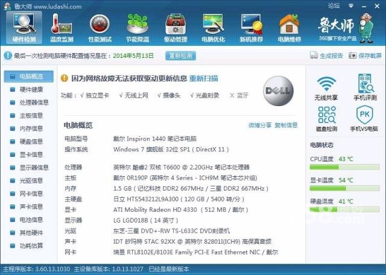Image resolution: width=386 pixels, height=275 pixels.
Task: Open the 电脑优化 PC optimization tool
Action: pyautogui.click(x=213, y=28)
